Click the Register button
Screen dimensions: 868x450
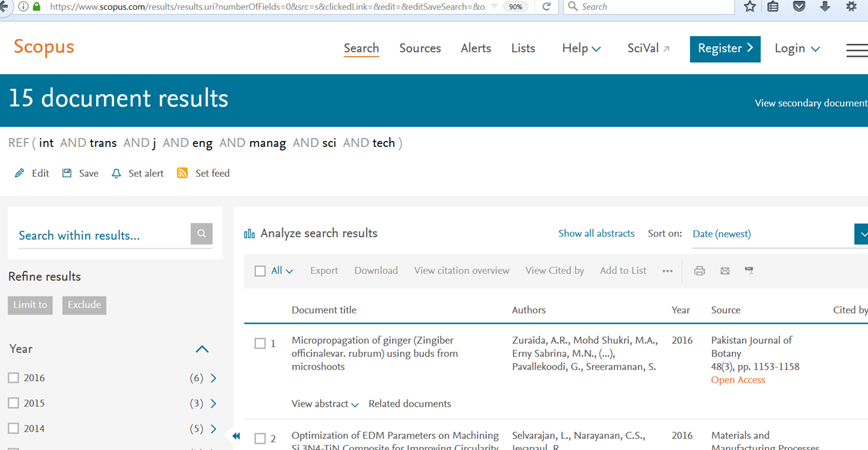725,49
